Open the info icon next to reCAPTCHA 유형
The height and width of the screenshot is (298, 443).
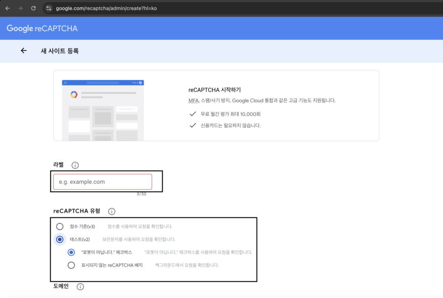(112, 212)
